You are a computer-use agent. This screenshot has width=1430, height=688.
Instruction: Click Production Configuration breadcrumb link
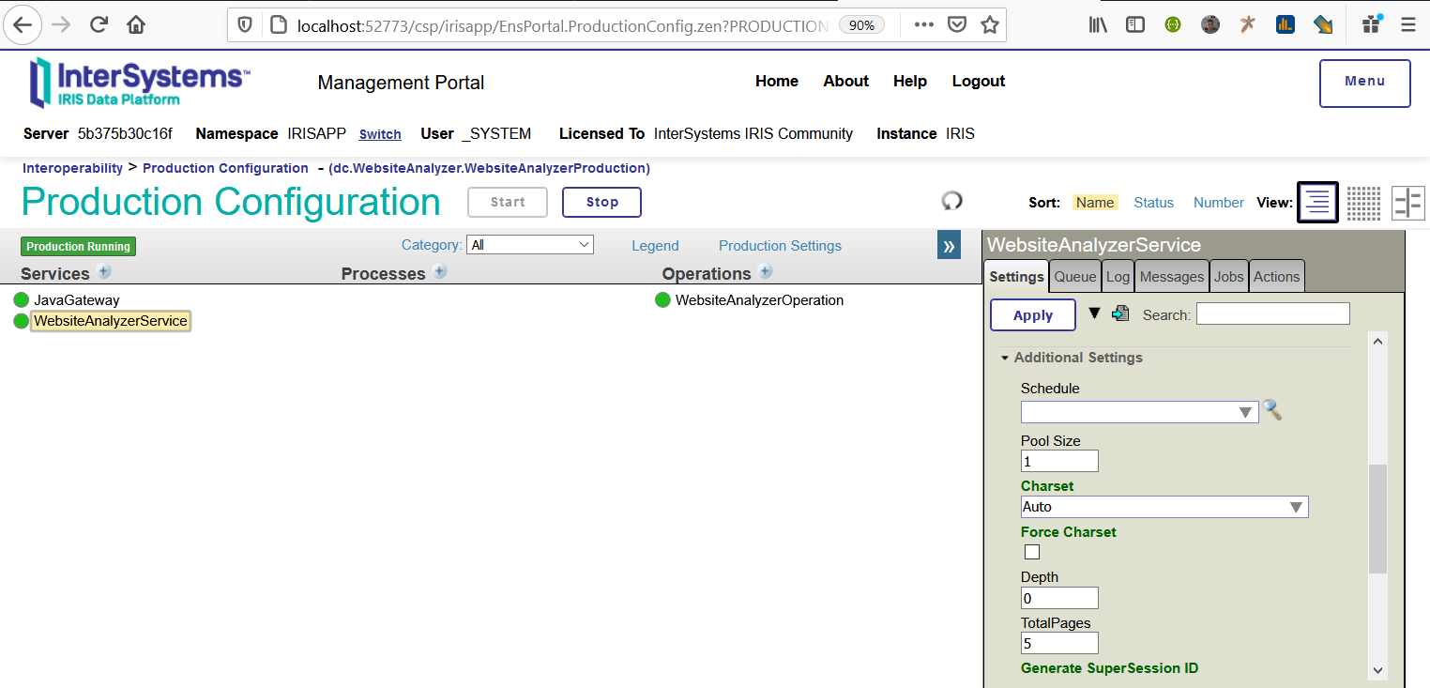pyautogui.click(x=225, y=168)
